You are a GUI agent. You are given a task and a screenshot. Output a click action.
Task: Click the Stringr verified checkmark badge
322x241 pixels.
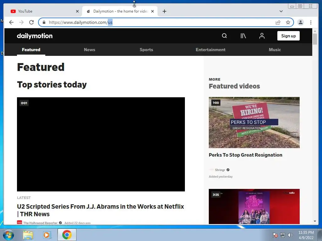[x=228, y=170]
